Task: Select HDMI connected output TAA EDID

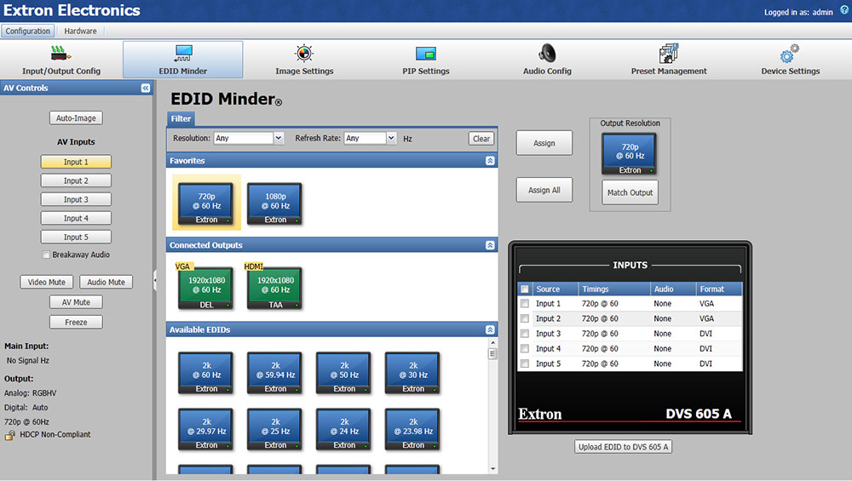Action: [275, 289]
